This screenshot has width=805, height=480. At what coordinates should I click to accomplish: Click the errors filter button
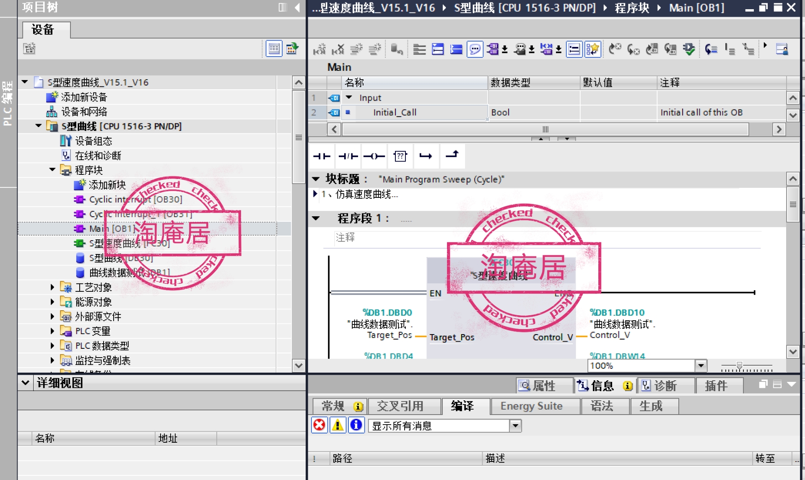pyautogui.click(x=319, y=425)
